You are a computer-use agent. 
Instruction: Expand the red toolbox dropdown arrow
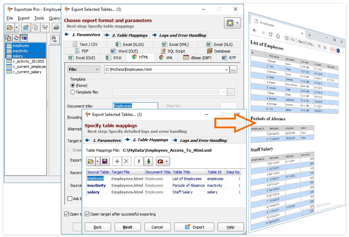167,161
